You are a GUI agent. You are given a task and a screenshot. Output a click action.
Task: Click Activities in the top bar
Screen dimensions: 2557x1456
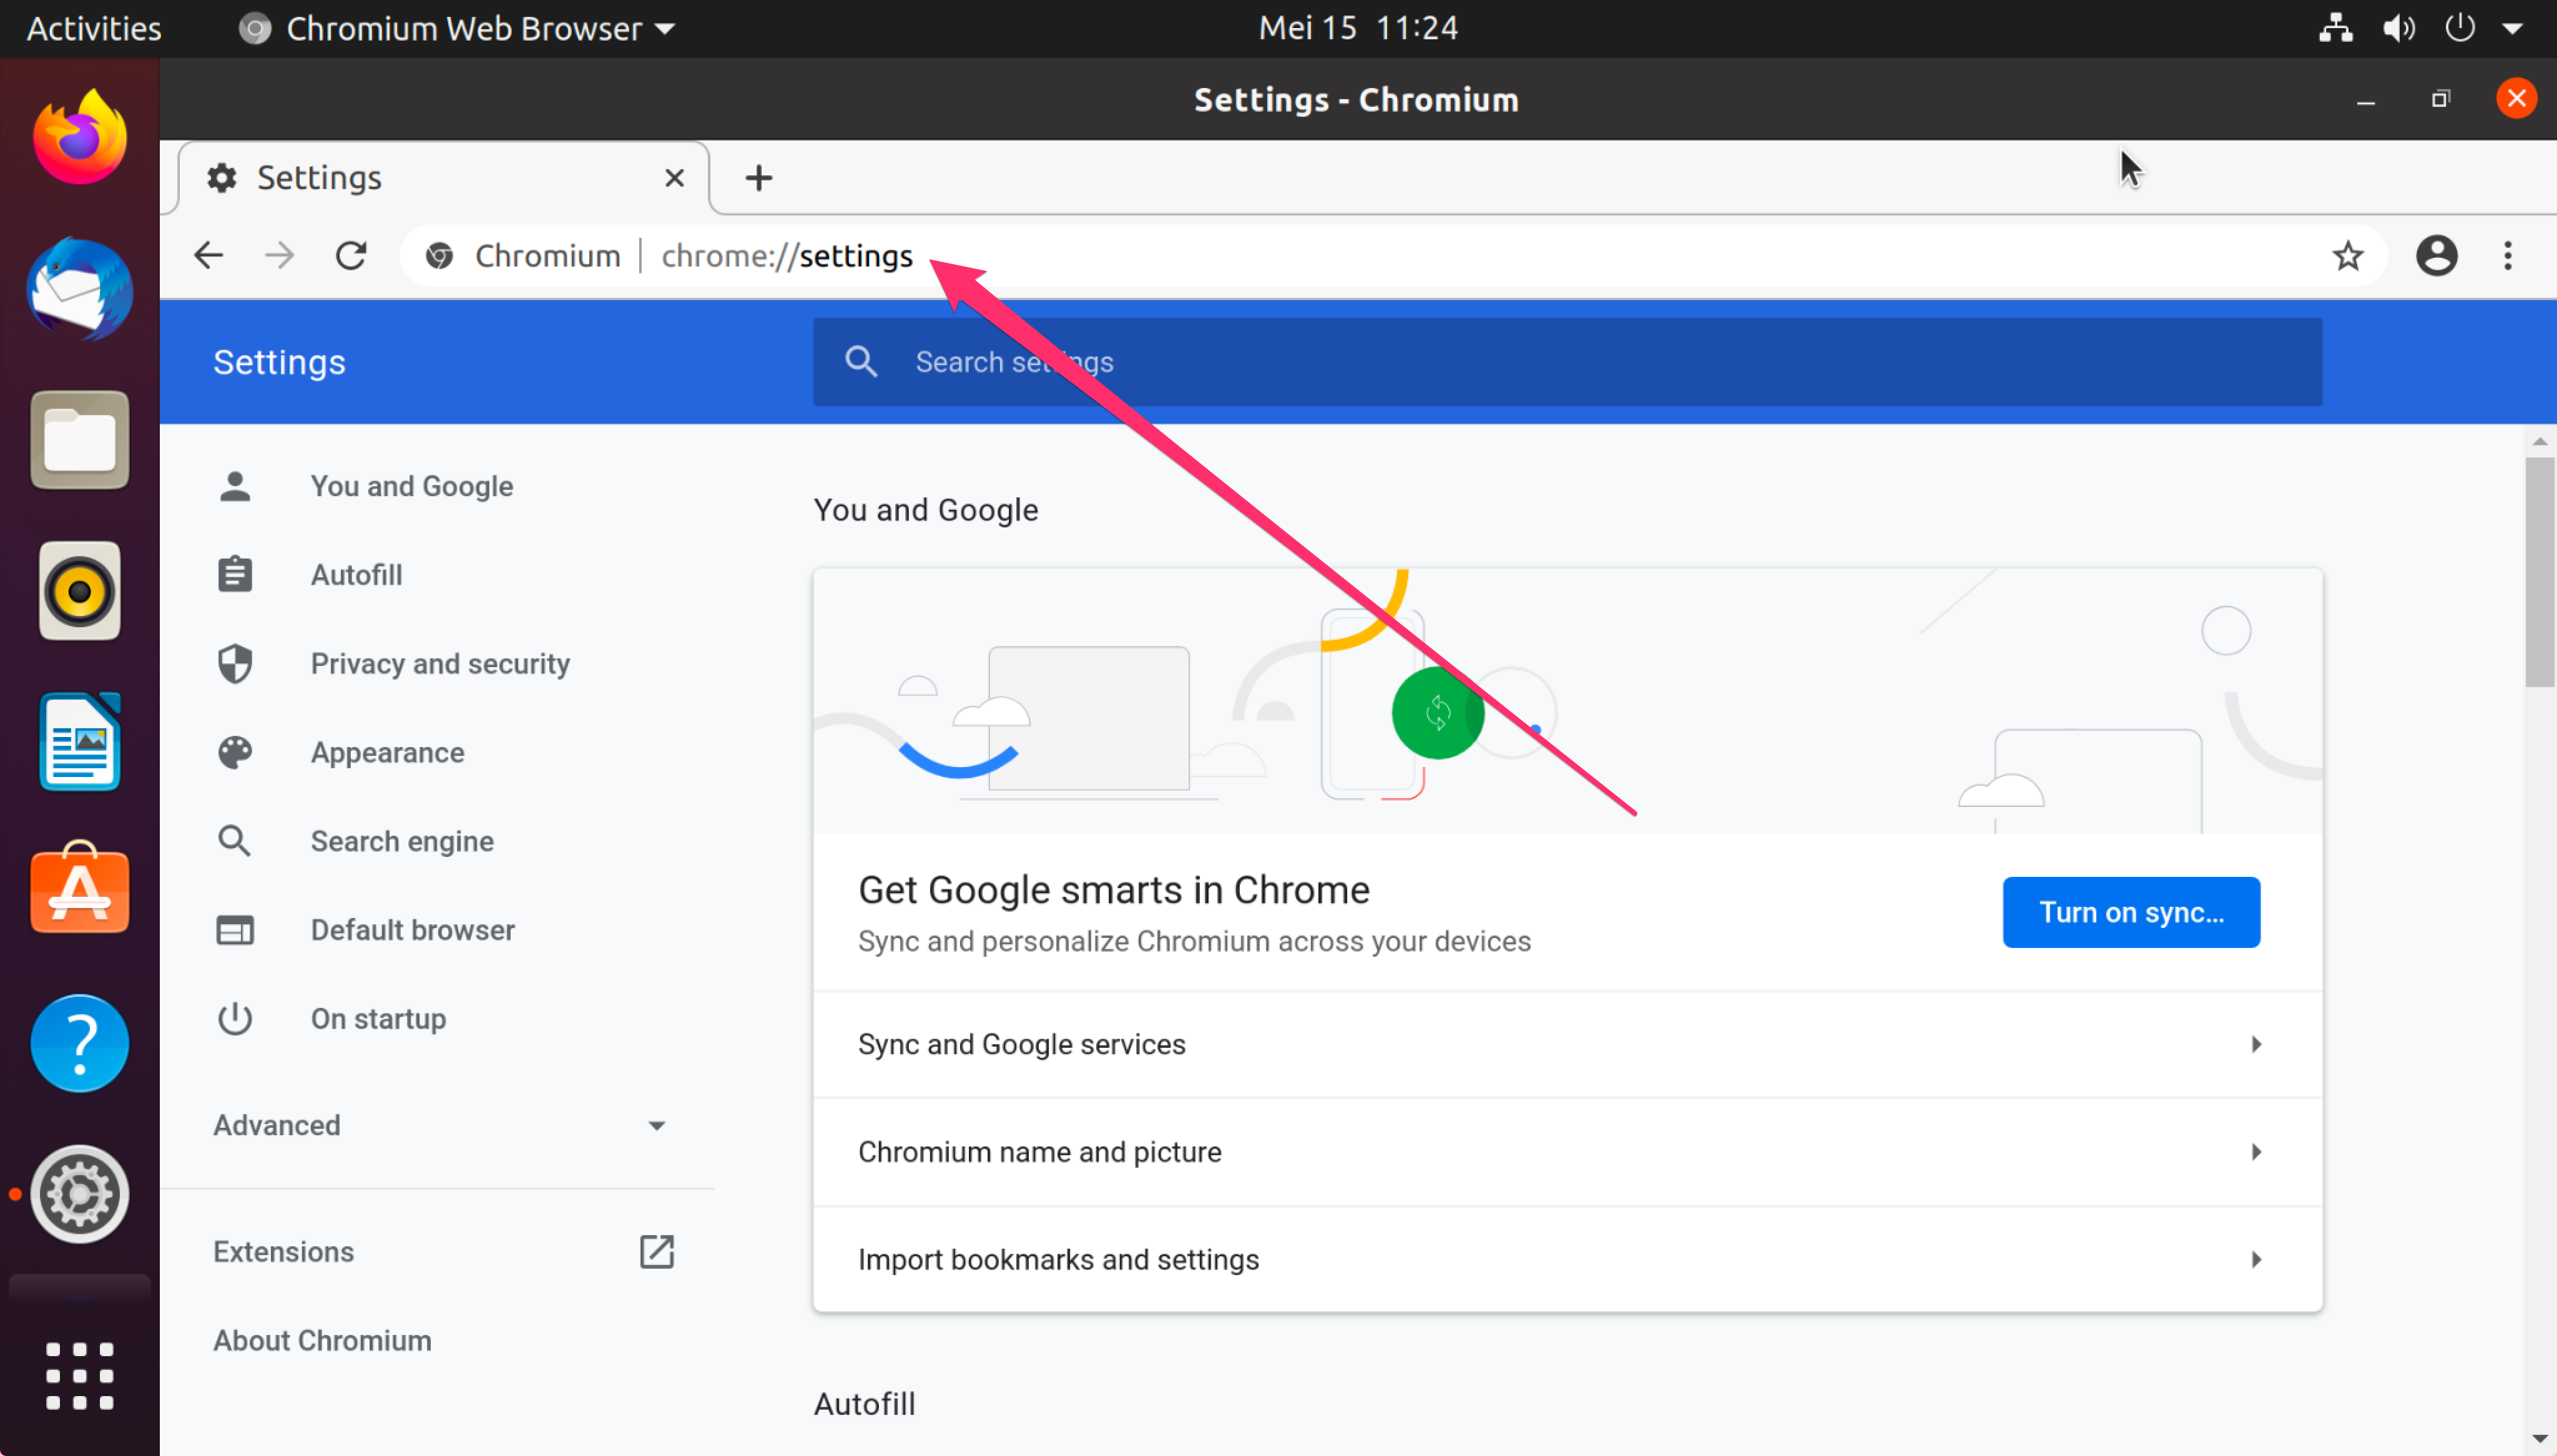tap(94, 28)
